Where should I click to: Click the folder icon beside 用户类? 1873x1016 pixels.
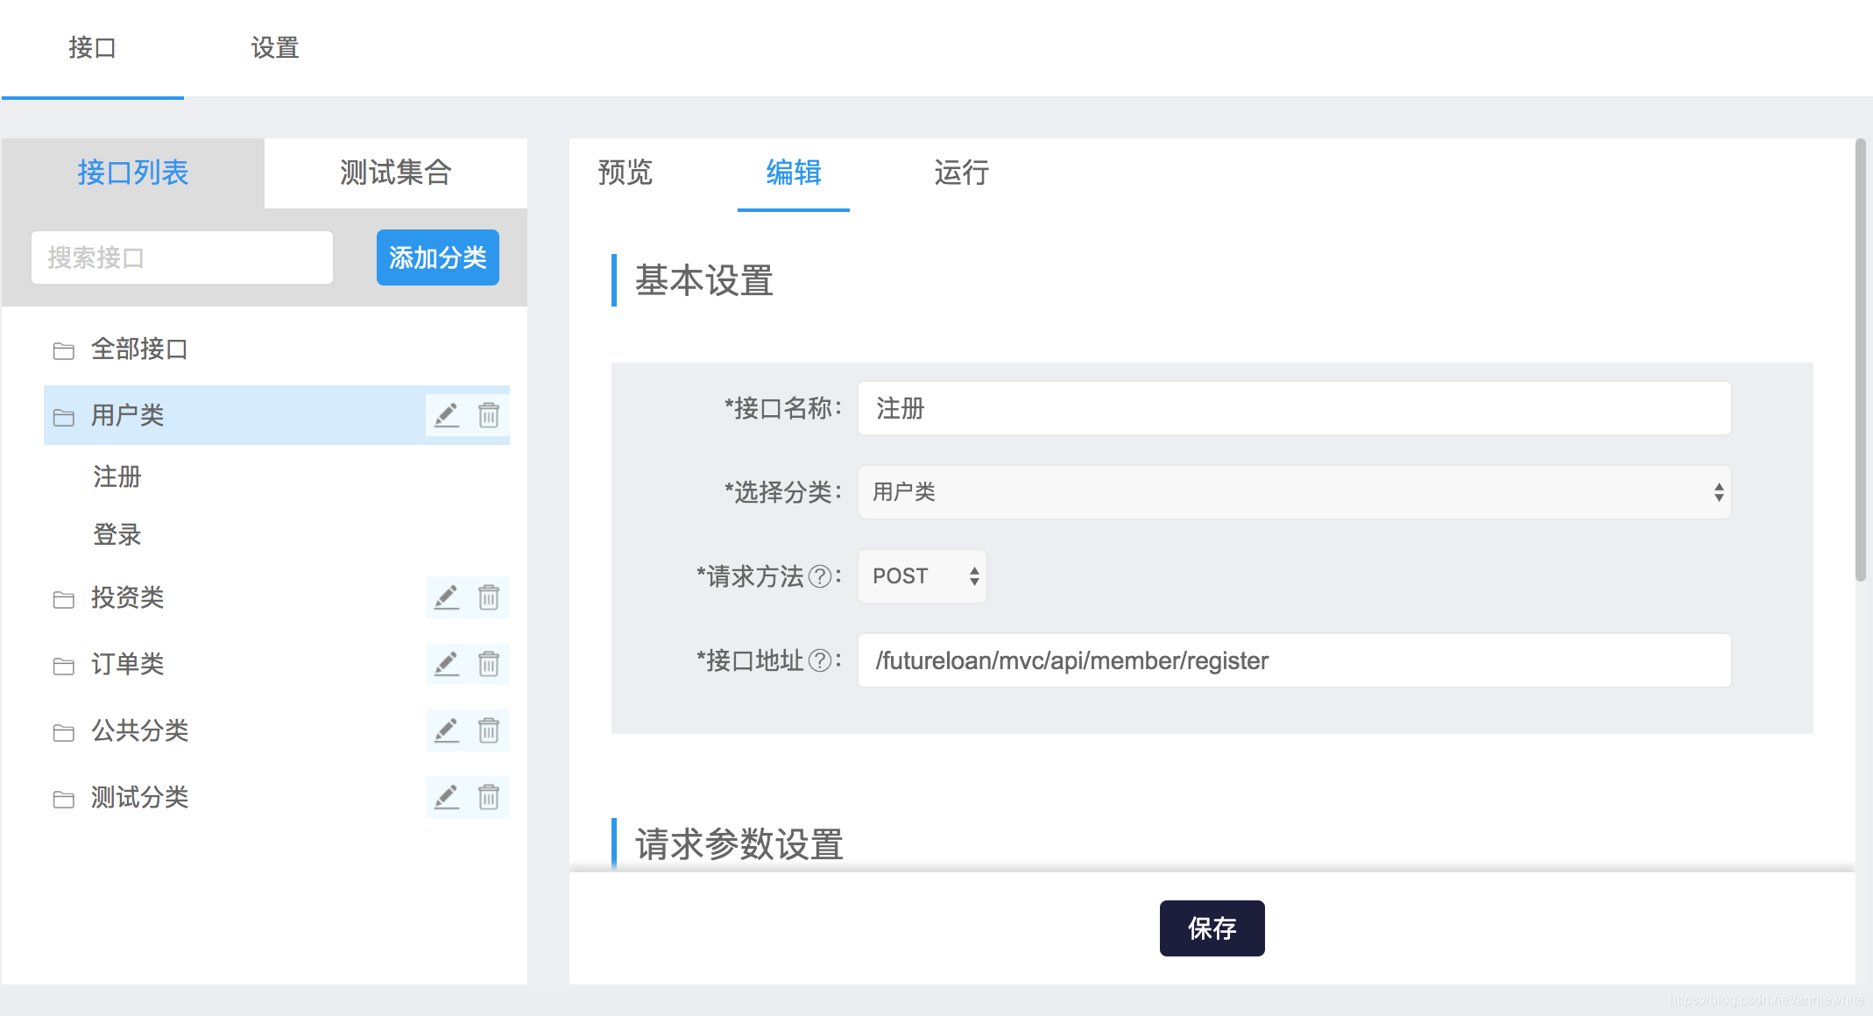tap(63, 417)
